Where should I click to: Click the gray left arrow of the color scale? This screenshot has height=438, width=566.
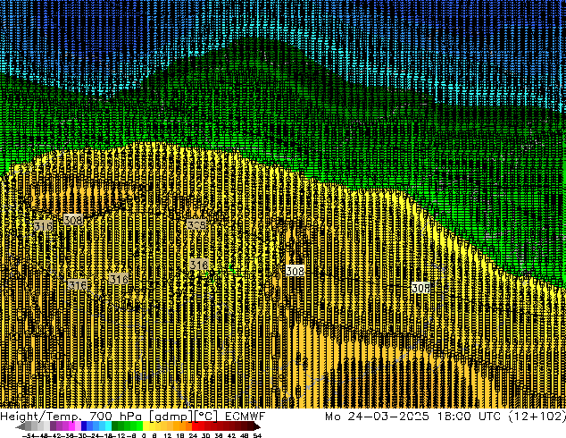21,426
